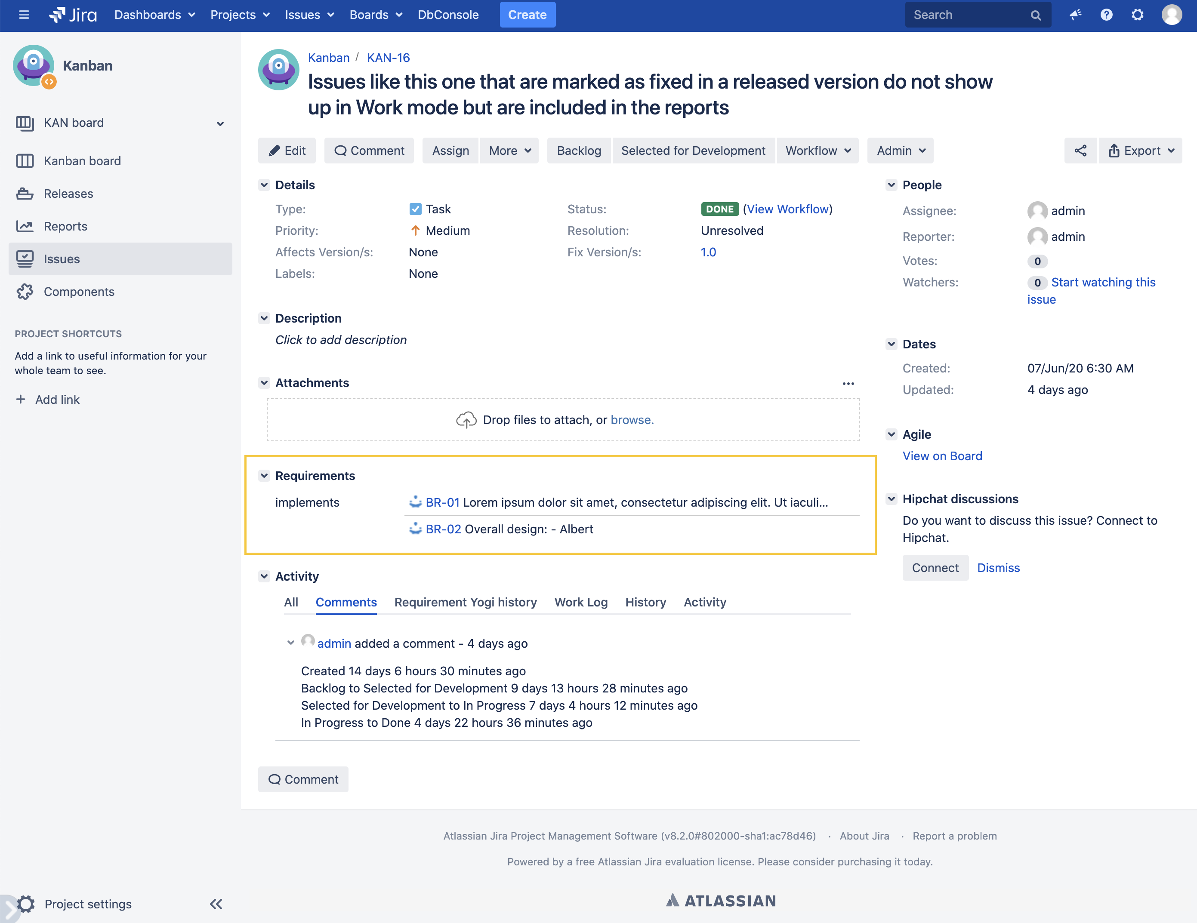Open the More actions dropdown
The image size is (1197, 923).
[x=509, y=151]
